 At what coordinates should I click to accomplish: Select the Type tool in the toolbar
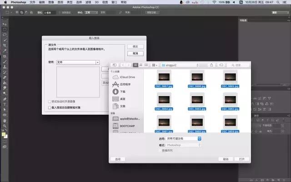5,104
